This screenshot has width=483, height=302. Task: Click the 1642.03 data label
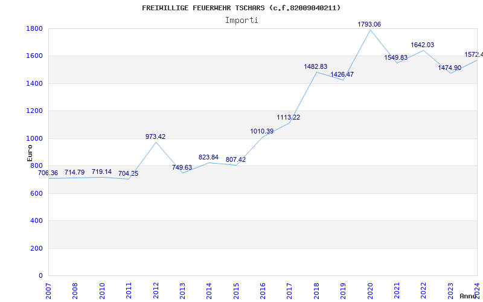click(x=422, y=45)
